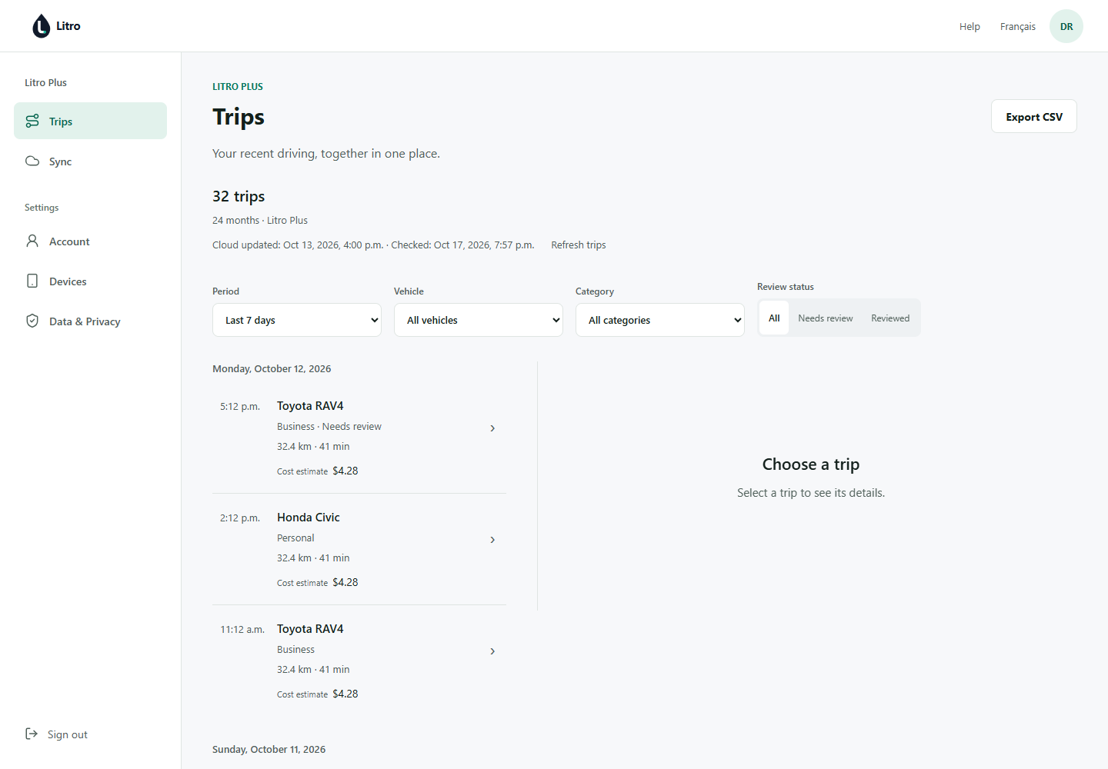Click the Sync cloud icon
Screen dimensions: 1108x769
point(32,161)
